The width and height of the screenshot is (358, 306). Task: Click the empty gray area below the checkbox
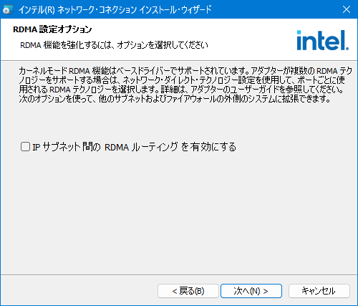179,210
